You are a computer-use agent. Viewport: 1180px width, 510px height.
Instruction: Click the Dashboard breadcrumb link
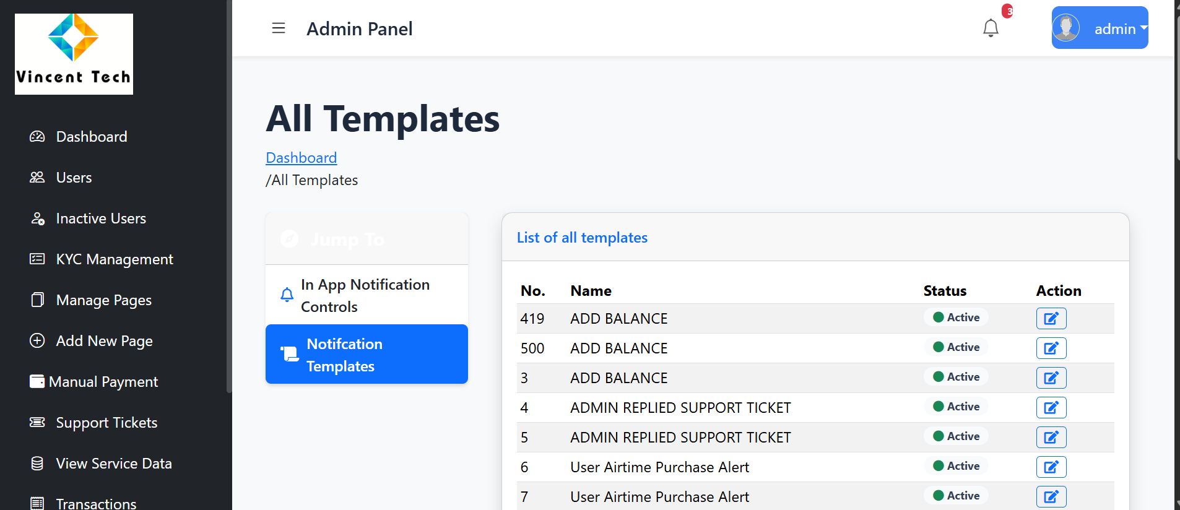301,158
